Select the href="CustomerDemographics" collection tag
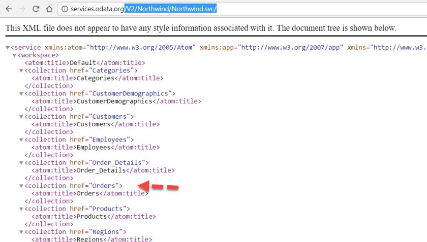This screenshot has height=242, width=427. (100, 93)
